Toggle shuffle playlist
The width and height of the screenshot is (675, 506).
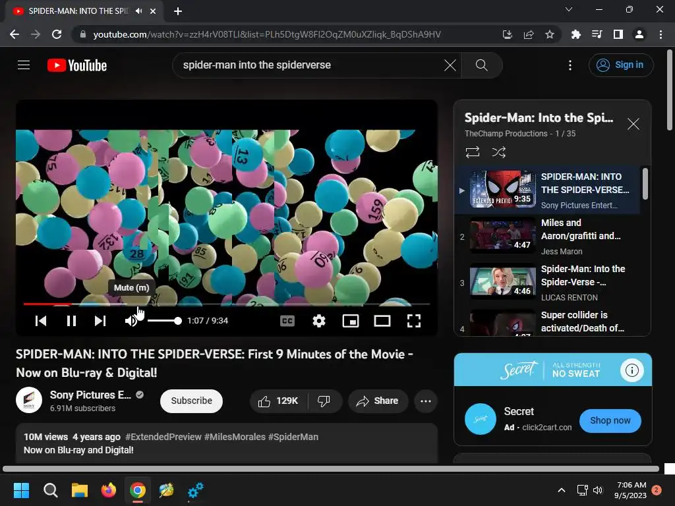coord(498,152)
